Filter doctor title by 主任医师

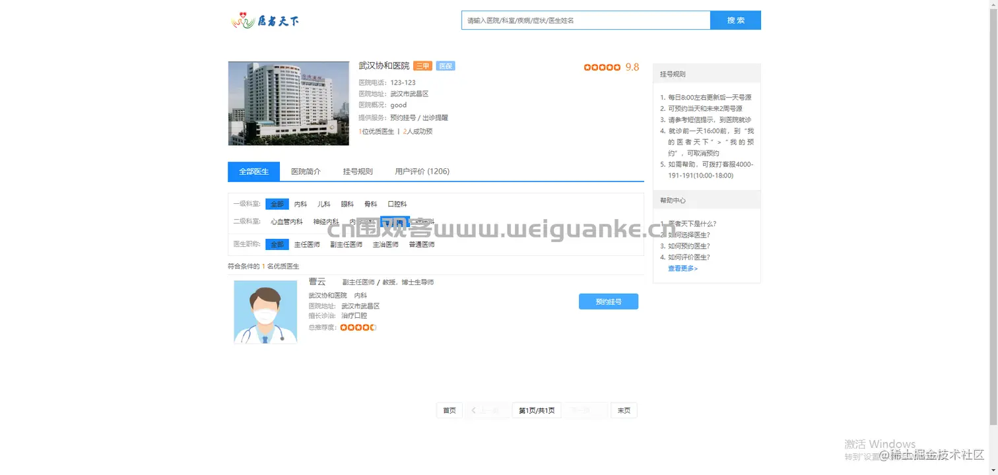[307, 245]
